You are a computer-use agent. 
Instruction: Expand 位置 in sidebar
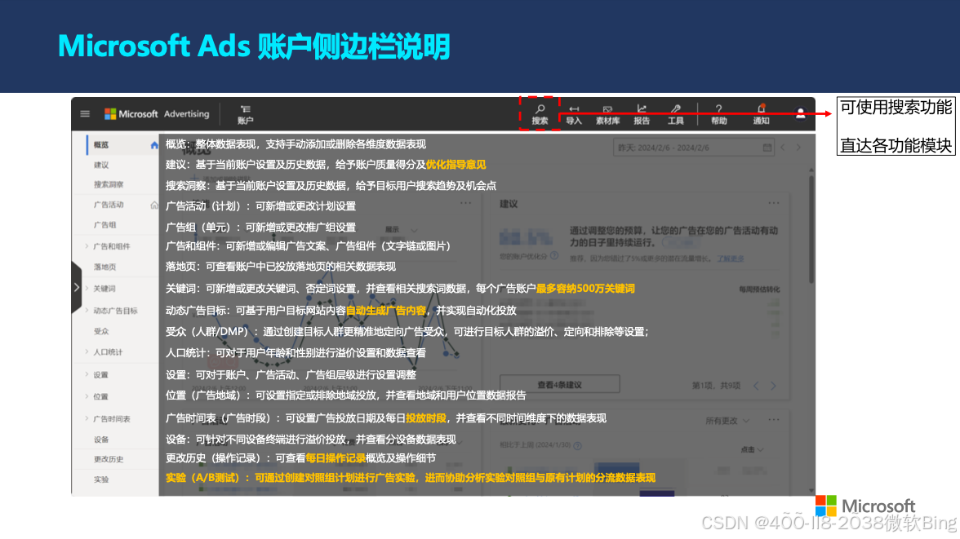87,396
